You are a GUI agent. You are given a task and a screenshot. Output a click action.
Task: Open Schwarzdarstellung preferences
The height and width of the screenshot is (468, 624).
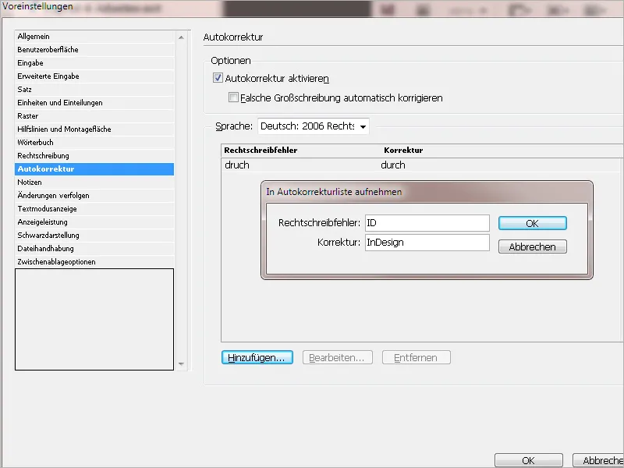coord(94,236)
